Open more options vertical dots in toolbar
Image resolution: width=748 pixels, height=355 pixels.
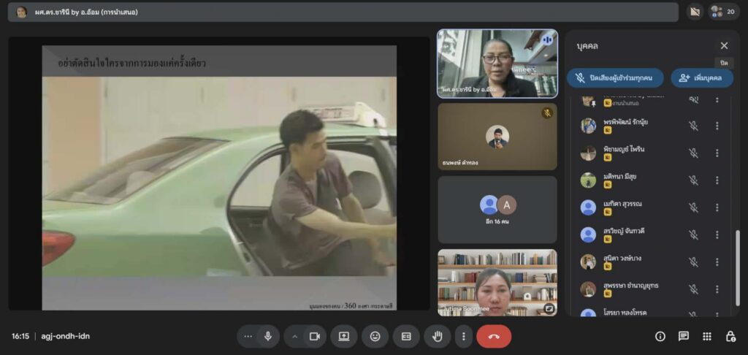[463, 336]
